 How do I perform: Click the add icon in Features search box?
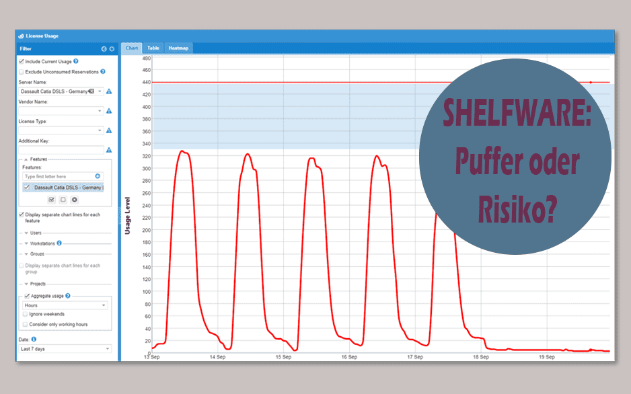[98, 176]
